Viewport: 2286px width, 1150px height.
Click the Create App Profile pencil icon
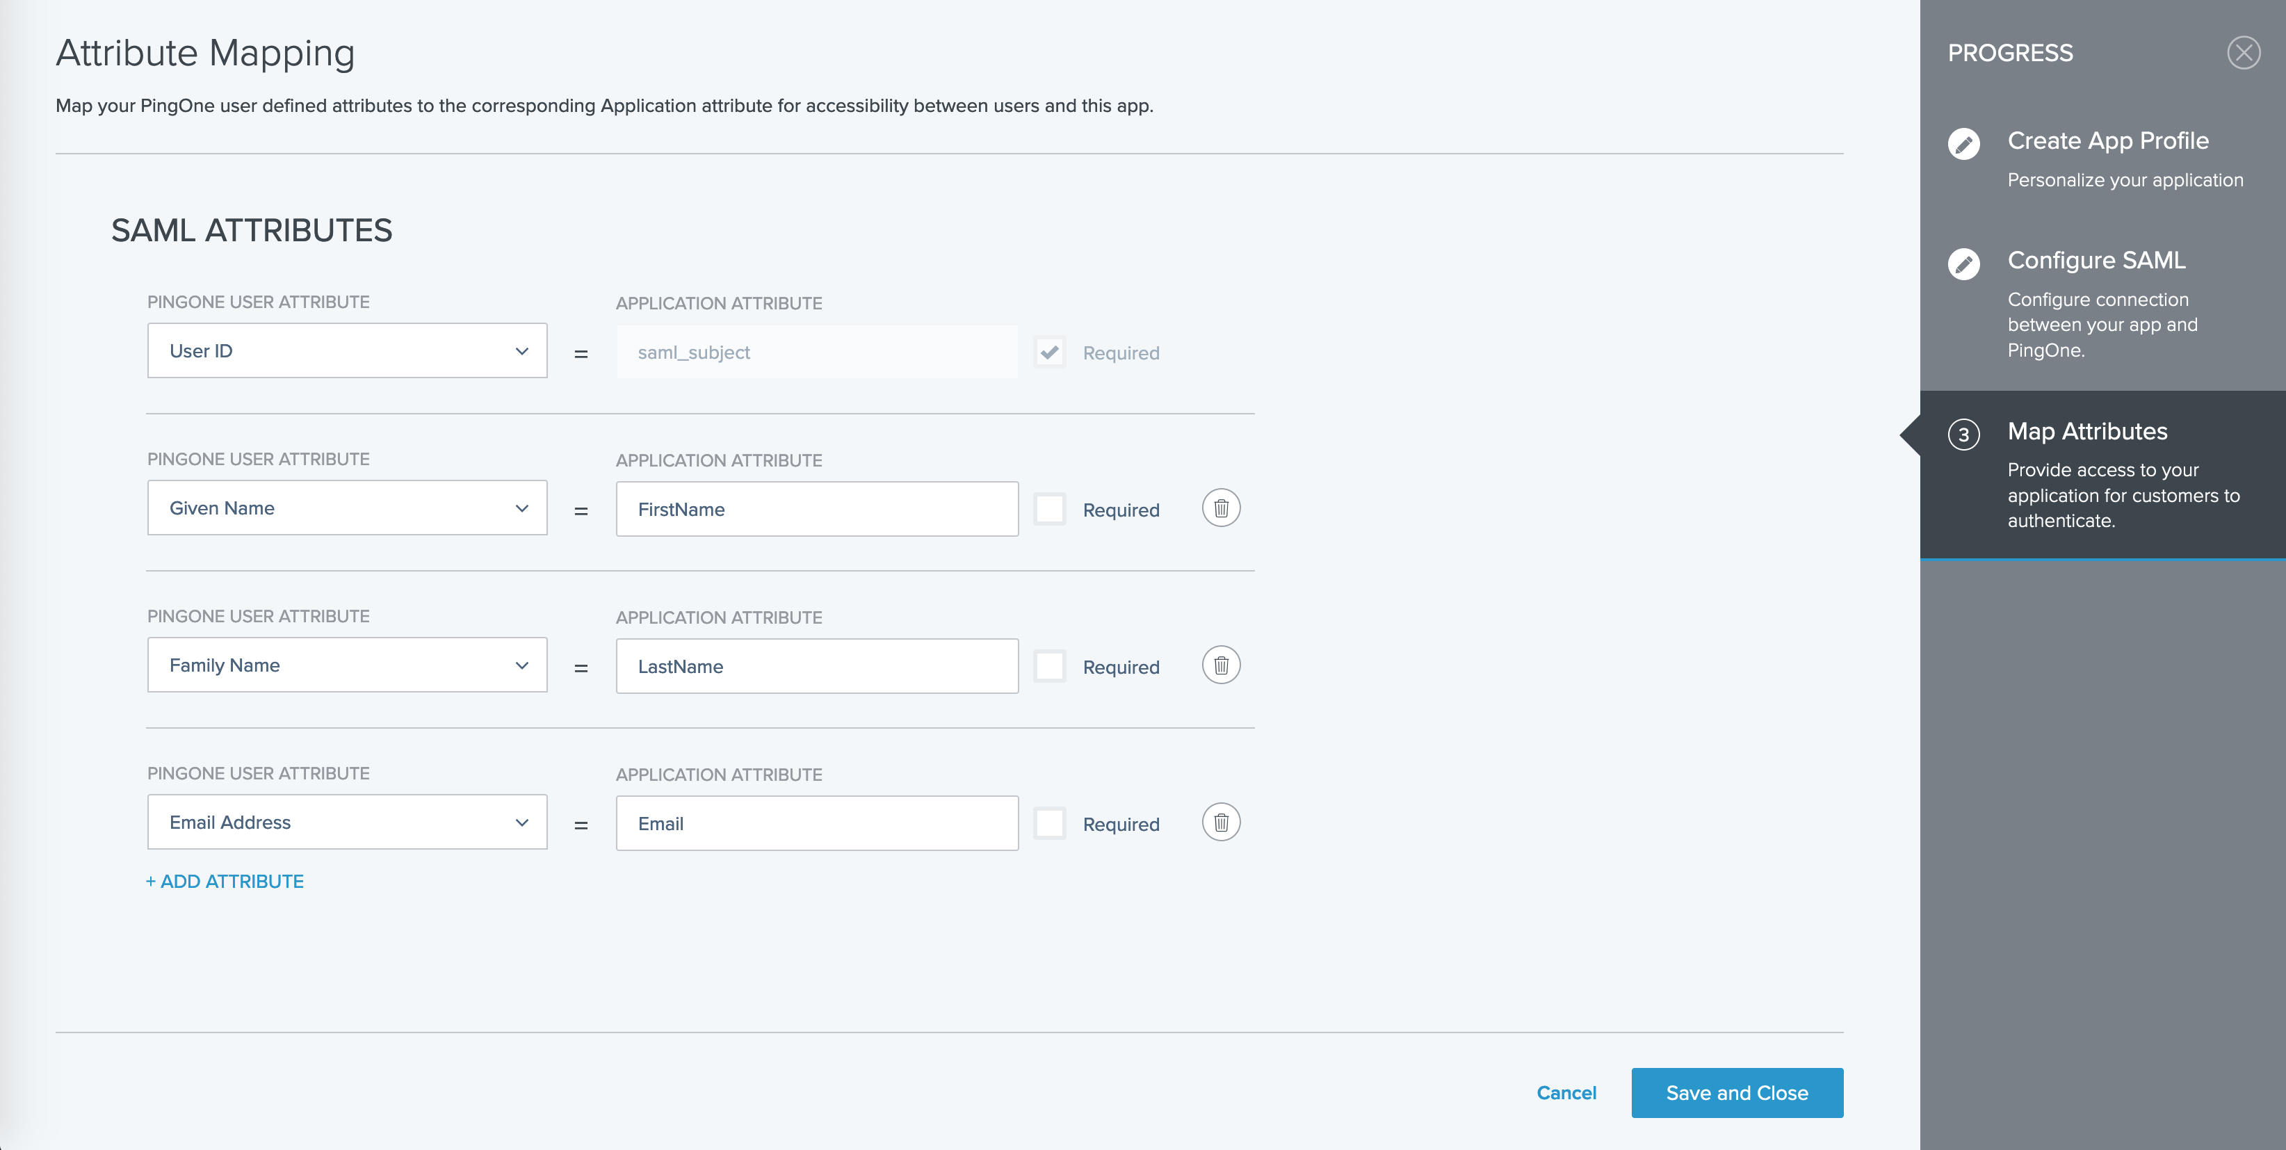click(1963, 144)
